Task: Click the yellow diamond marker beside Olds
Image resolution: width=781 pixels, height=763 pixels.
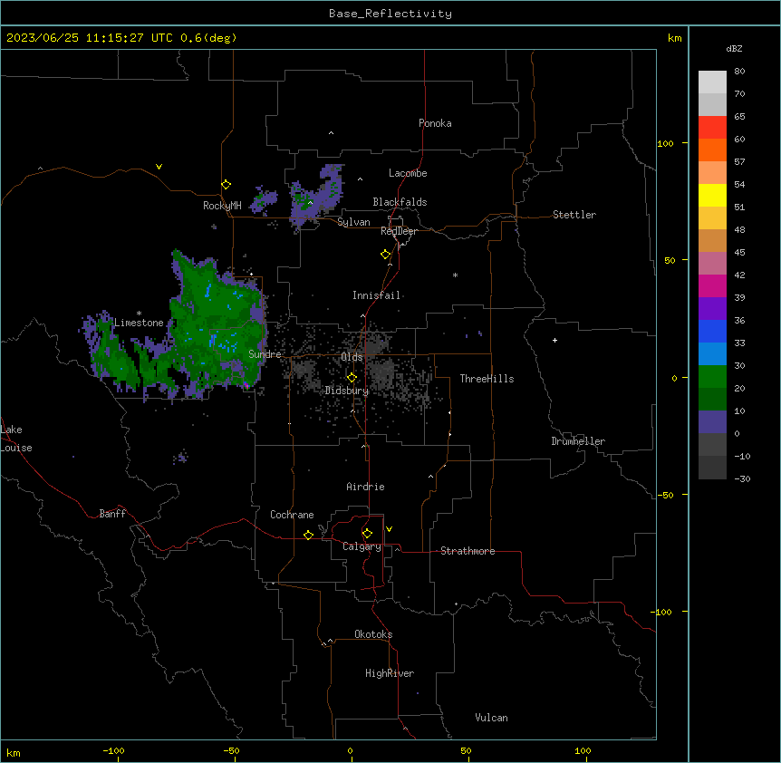Action: tap(352, 378)
